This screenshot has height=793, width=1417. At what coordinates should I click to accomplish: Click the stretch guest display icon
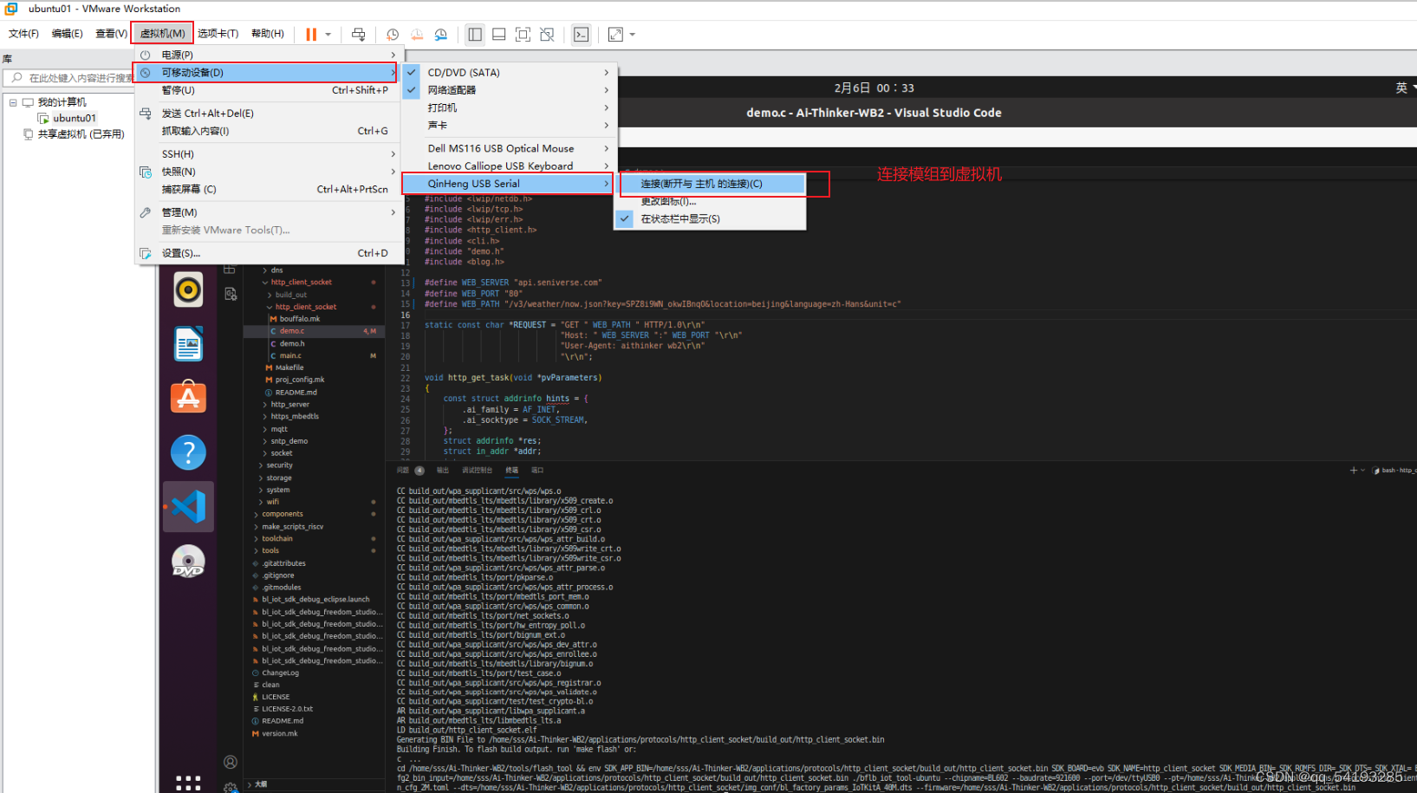point(615,35)
